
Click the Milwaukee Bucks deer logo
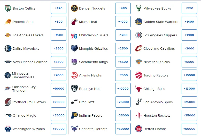[x=139, y=8]
